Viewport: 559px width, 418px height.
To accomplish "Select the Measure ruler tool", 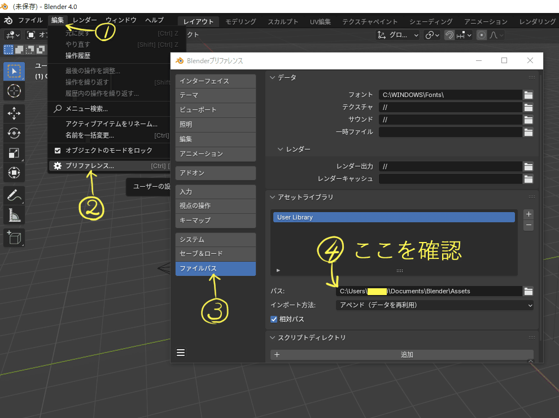I will click(x=14, y=215).
